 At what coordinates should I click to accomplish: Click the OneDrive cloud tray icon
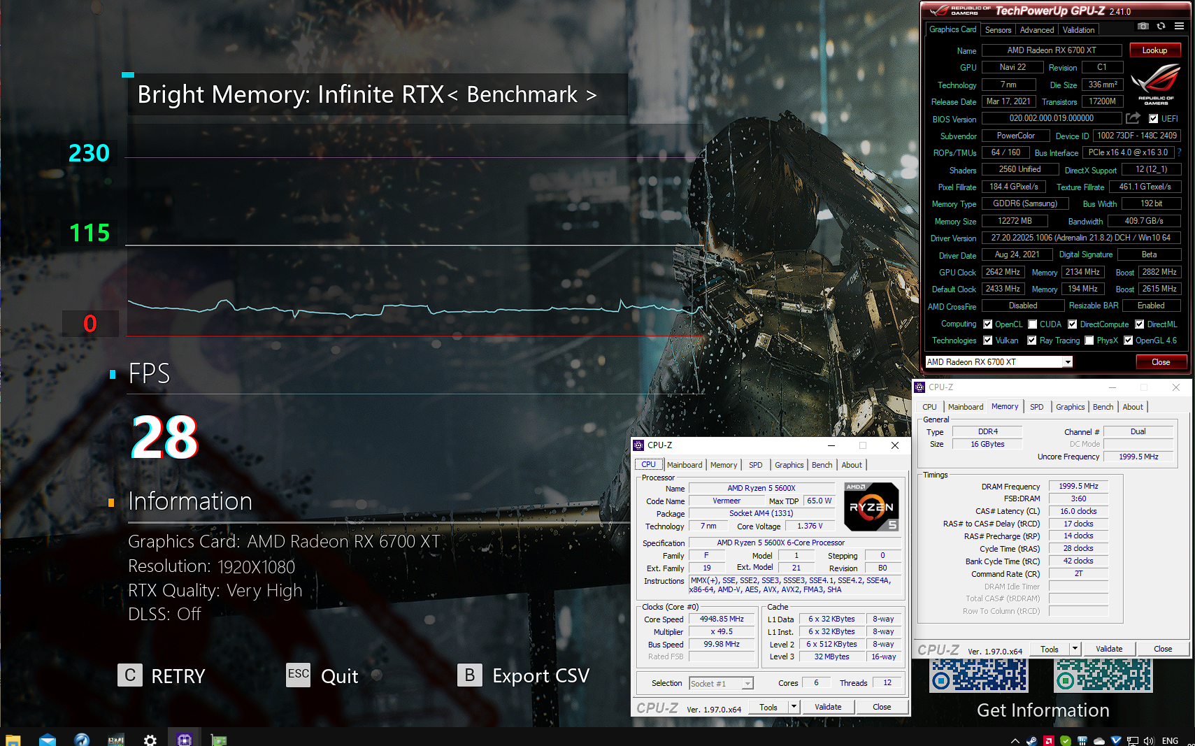pos(1099,740)
